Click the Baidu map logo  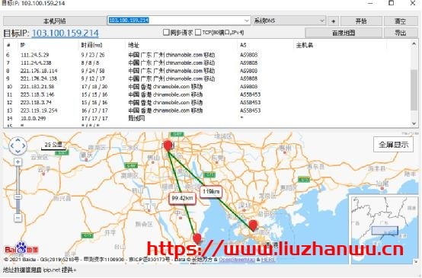coord(21,248)
